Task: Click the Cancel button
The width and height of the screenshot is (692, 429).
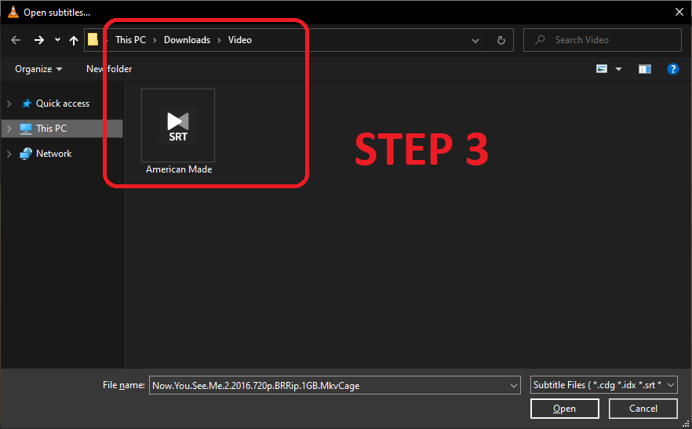Action: tap(643, 409)
